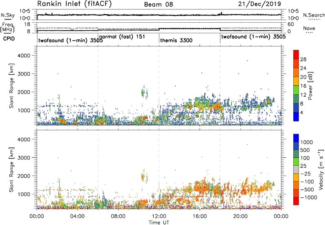
Task: Click the 'Time UT' axis label
Action: point(159,223)
